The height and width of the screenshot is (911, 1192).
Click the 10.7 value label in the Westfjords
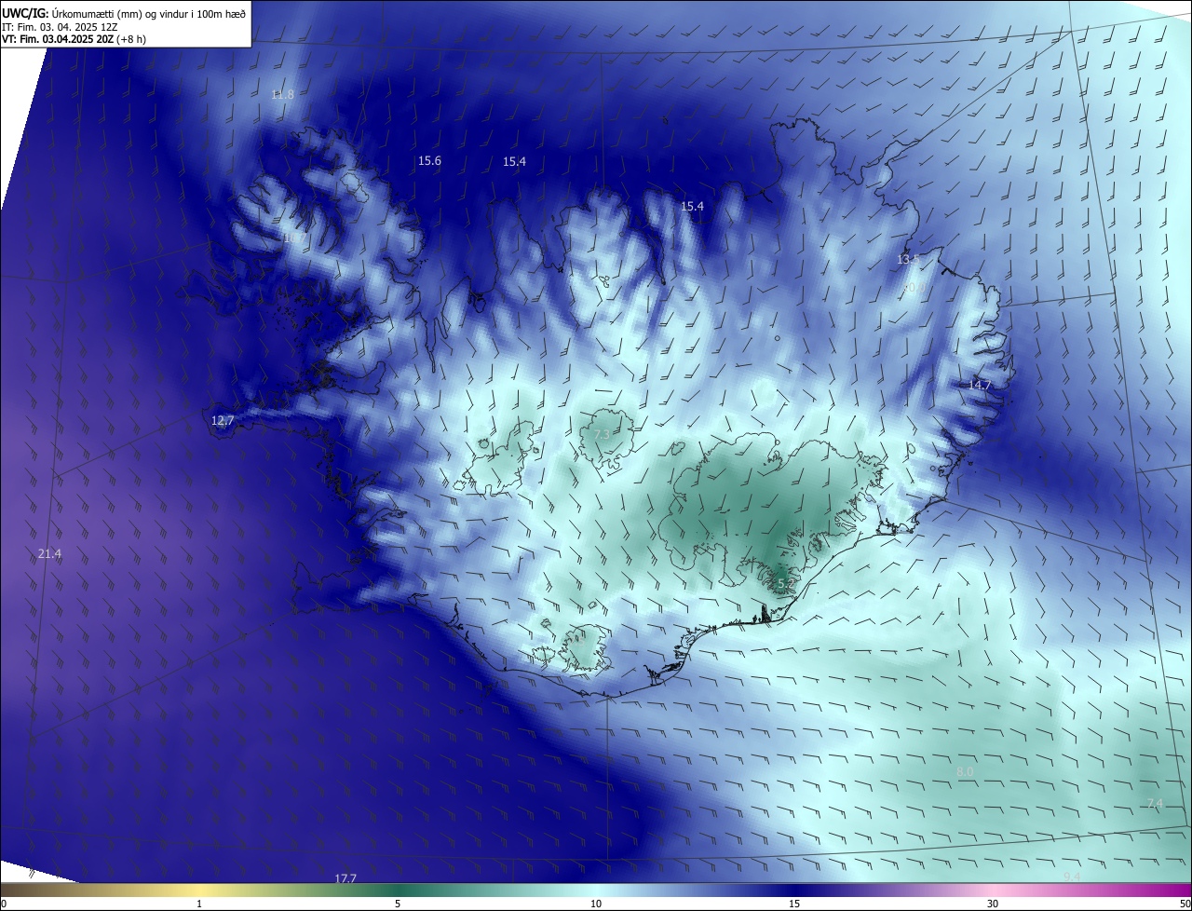click(293, 238)
